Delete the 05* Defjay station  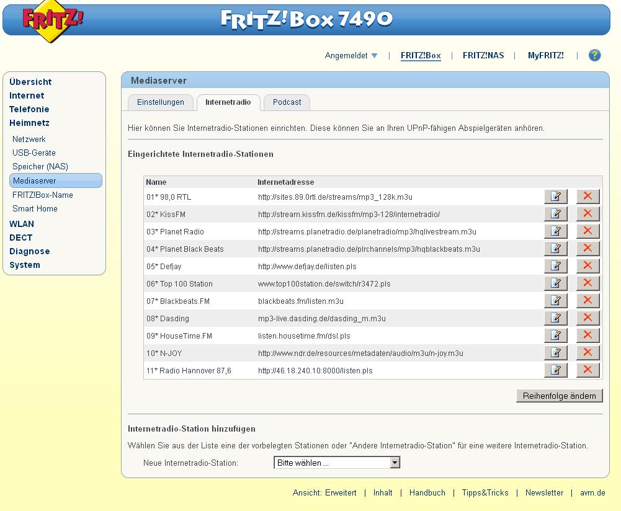[x=587, y=266]
